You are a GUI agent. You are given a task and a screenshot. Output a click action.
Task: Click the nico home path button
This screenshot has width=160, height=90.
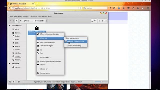click(x=26, y=21)
